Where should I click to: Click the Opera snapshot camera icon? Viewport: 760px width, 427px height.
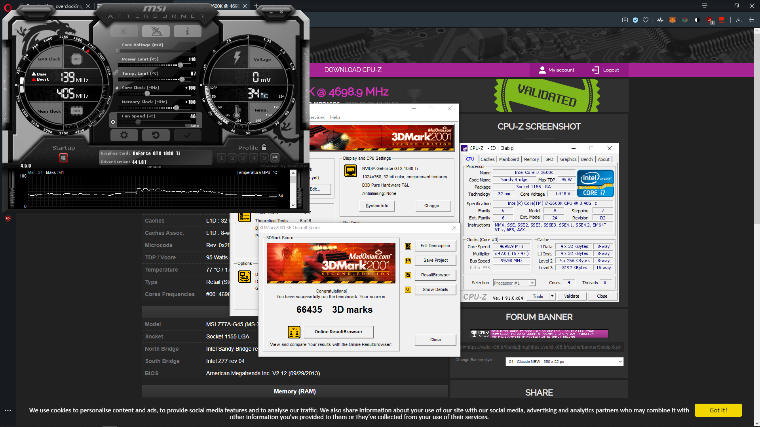(x=625, y=20)
